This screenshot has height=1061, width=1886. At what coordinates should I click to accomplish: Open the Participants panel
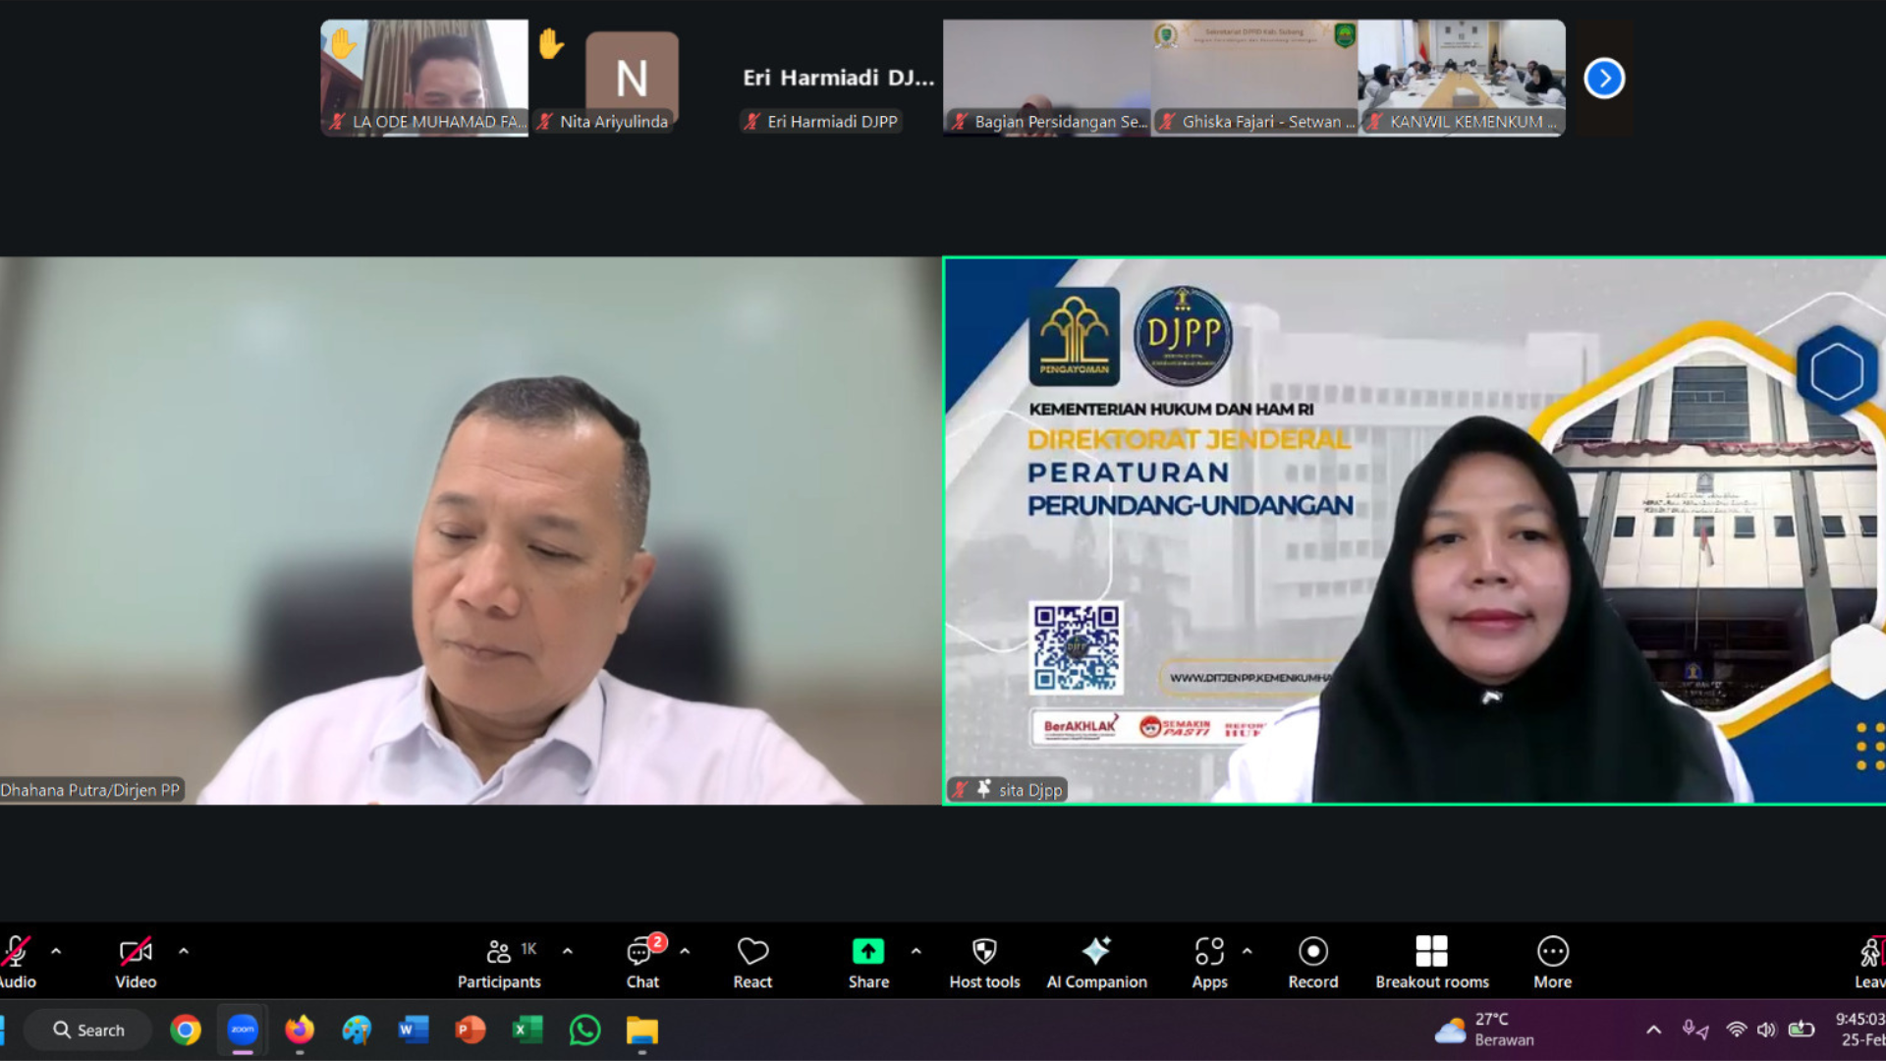[x=499, y=962]
